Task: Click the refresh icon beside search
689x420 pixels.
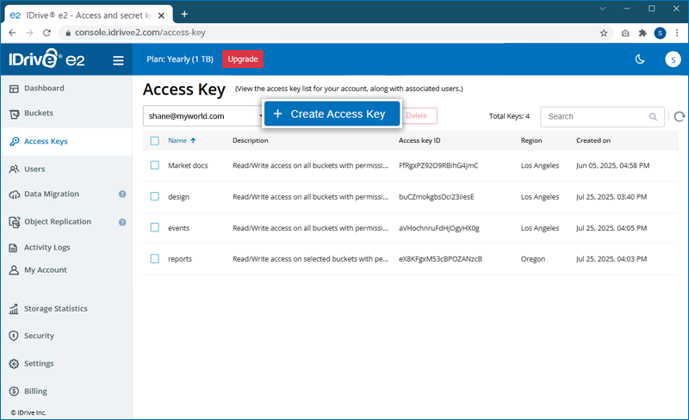Action: [x=679, y=117]
